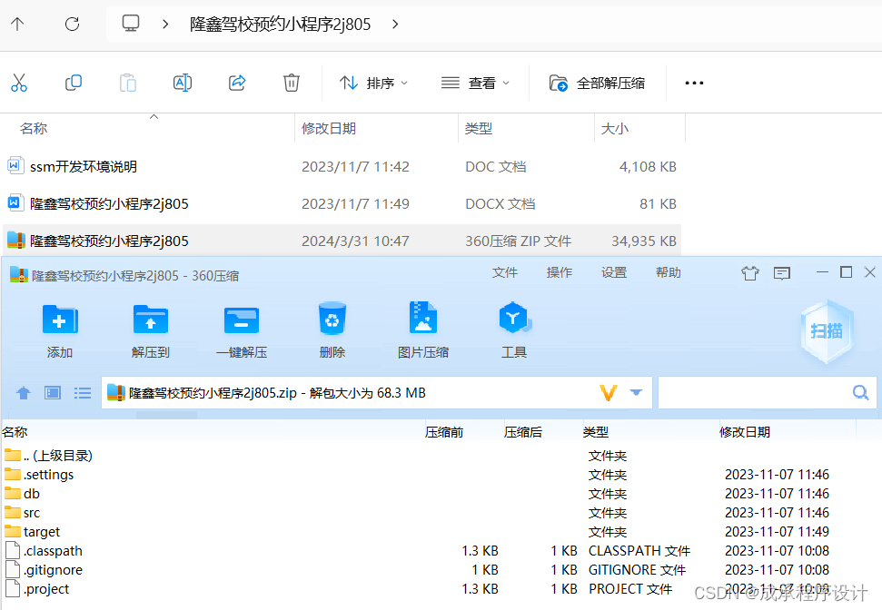Click the rename icon in Explorer toolbar
This screenshot has width=882, height=610.
[182, 82]
